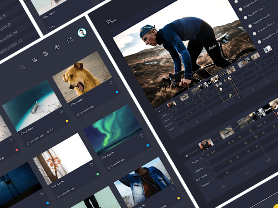This screenshot has height=208, width=278.
Task: Click plus zoom icon on lower timeline
Action: point(197,151)
